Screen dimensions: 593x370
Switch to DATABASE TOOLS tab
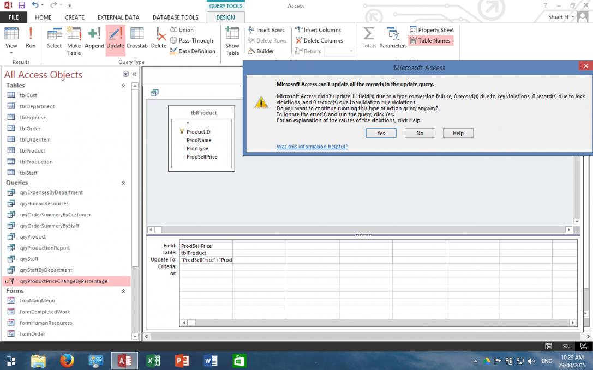point(176,17)
